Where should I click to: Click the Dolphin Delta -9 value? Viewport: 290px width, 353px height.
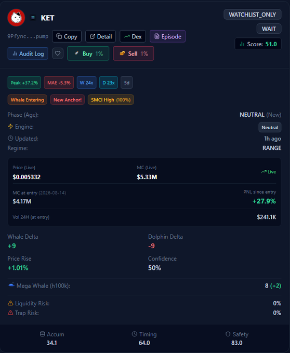(151, 246)
